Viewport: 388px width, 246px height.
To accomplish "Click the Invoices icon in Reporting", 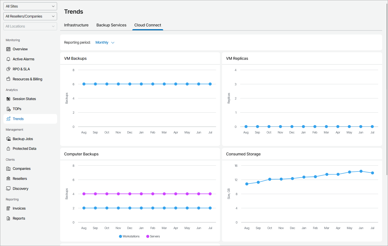I will point(8,208).
